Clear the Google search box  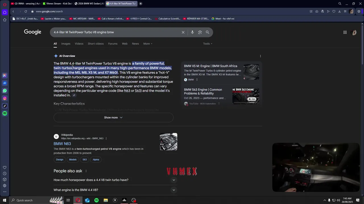tap(183, 32)
